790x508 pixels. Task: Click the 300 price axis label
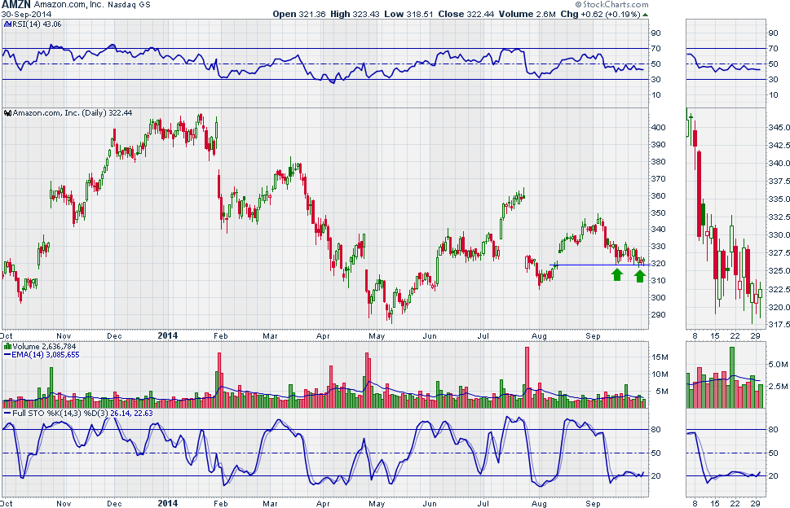point(659,297)
